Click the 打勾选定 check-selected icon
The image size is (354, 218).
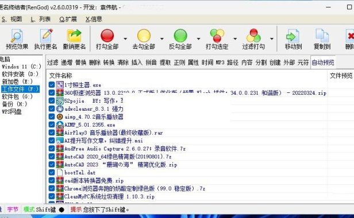[217, 36]
